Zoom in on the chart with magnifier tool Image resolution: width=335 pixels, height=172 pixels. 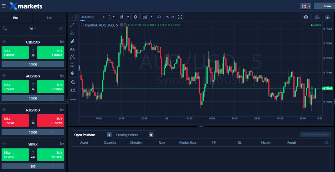coord(73,82)
